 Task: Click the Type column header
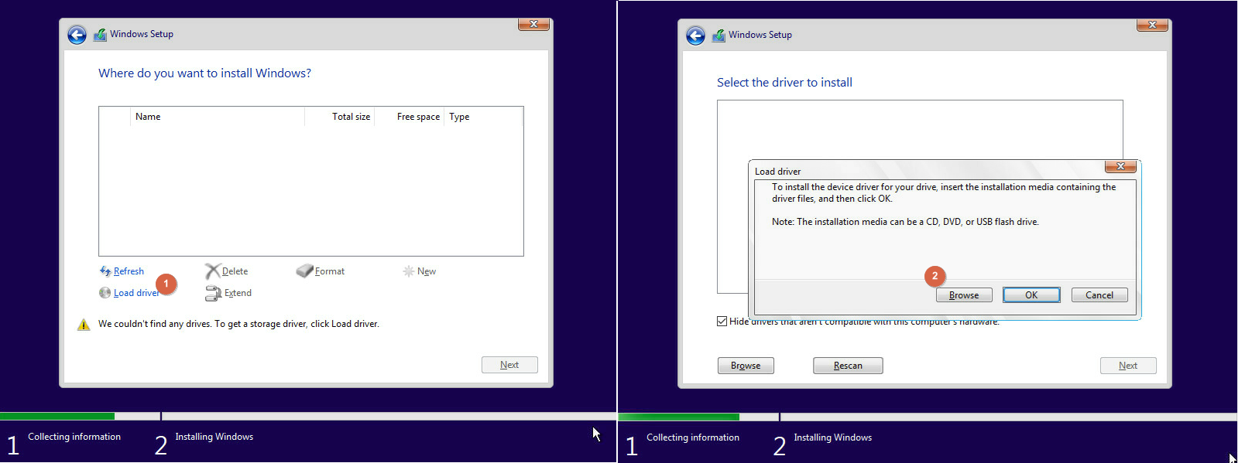(x=459, y=117)
